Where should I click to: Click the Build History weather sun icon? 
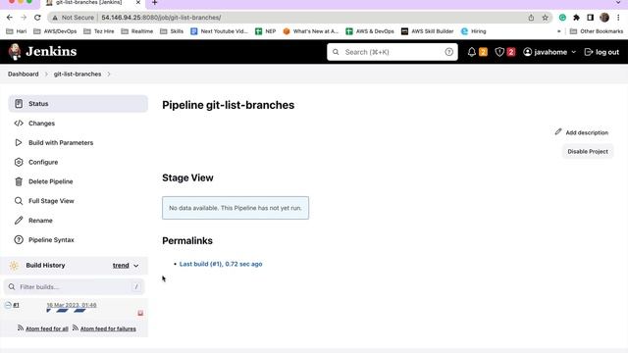[x=14, y=266]
